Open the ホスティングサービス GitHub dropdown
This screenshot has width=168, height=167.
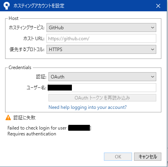(x=101, y=28)
